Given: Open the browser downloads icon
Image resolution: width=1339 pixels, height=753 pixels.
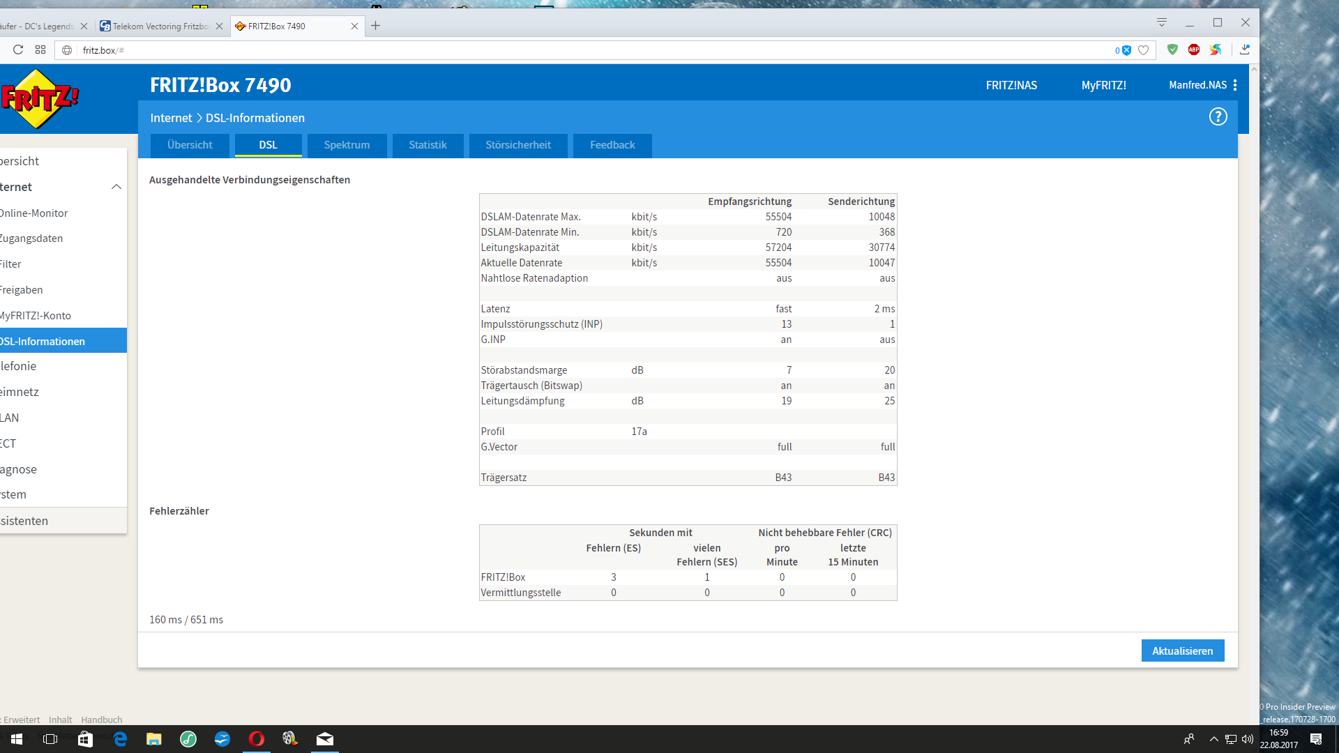Looking at the screenshot, I should tap(1245, 50).
